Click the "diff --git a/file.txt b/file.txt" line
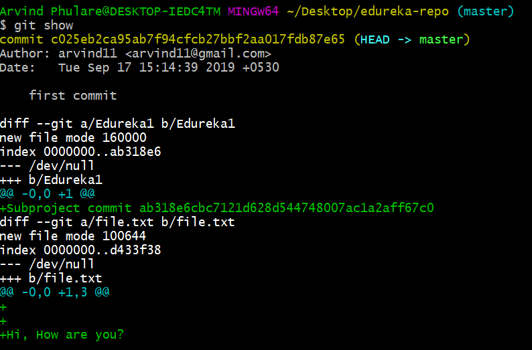Image resolution: width=532 pixels, height=350 pixels. (x=117, y=222)
